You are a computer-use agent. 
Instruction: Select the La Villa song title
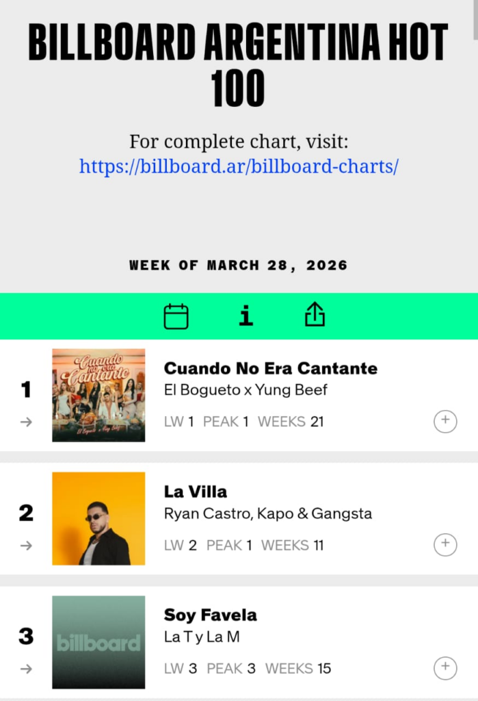click(196, 492)
